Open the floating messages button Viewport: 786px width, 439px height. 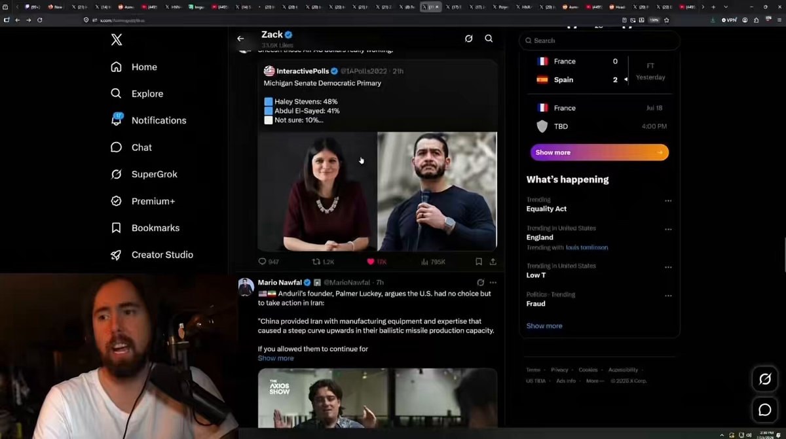tap(764, 410)
